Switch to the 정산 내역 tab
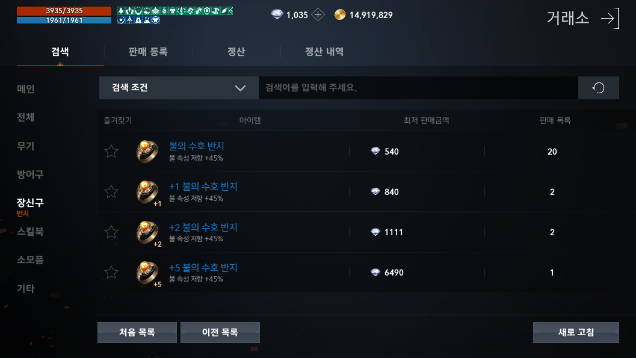Screen dimensions: 636x358 tap(324, 52)
